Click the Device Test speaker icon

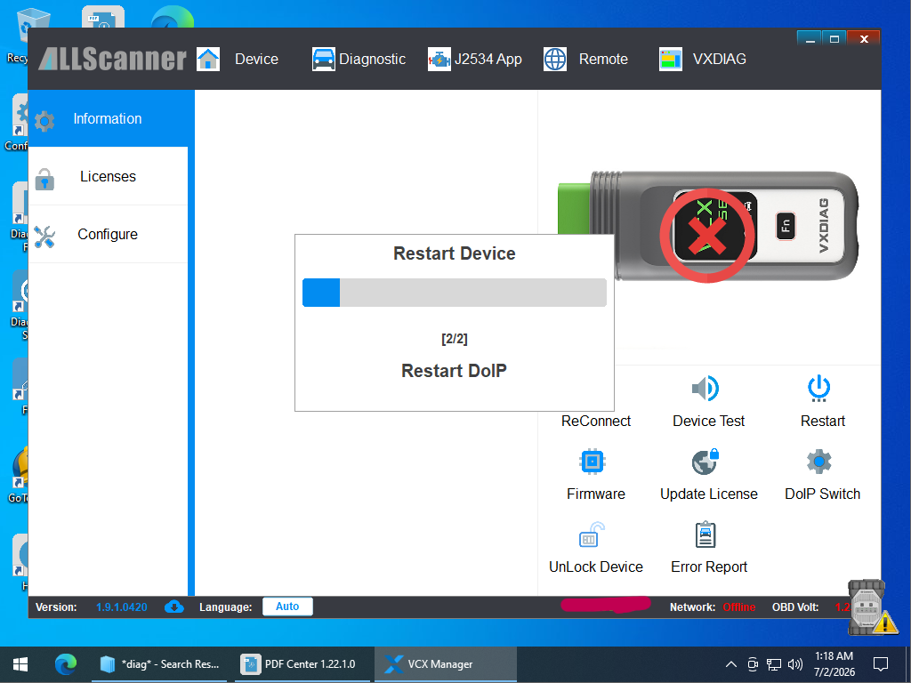click(705, 388)
